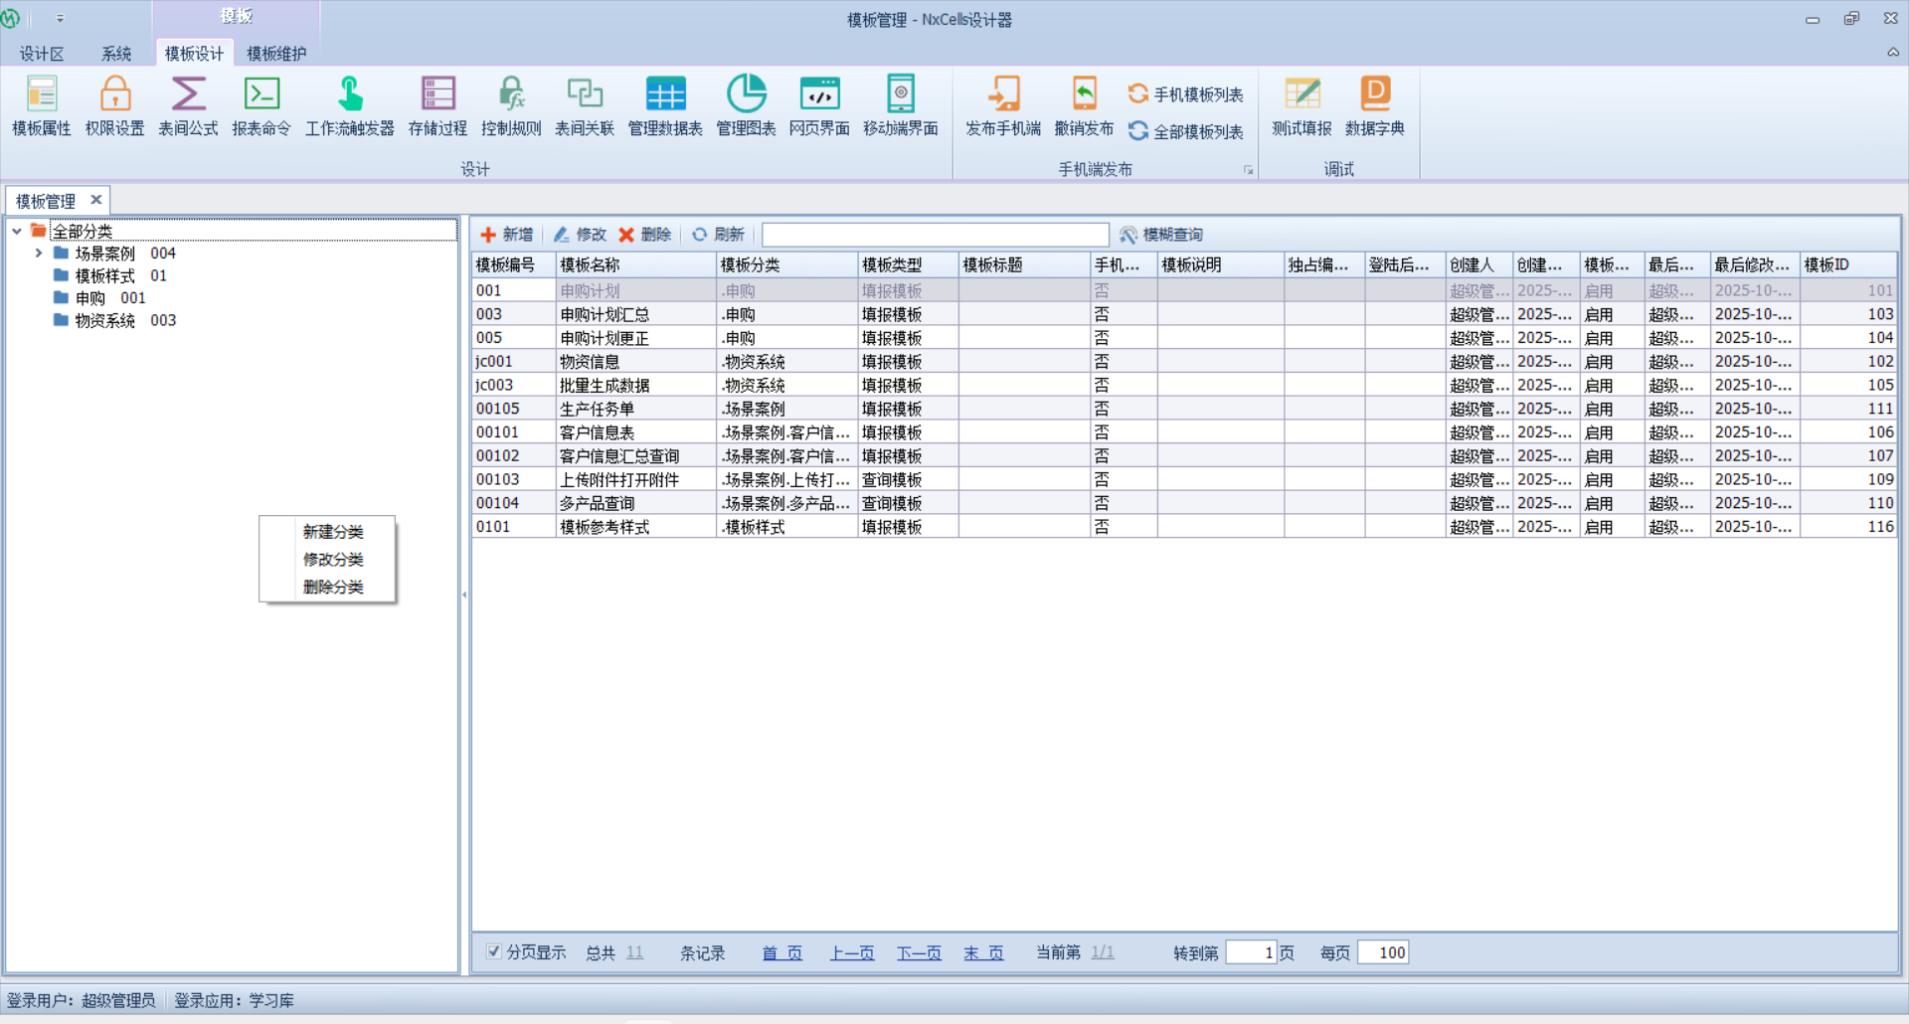Click the fuzzy search text field
The width and height of the screenshot is (1909, 1024).
coord(935,235)
